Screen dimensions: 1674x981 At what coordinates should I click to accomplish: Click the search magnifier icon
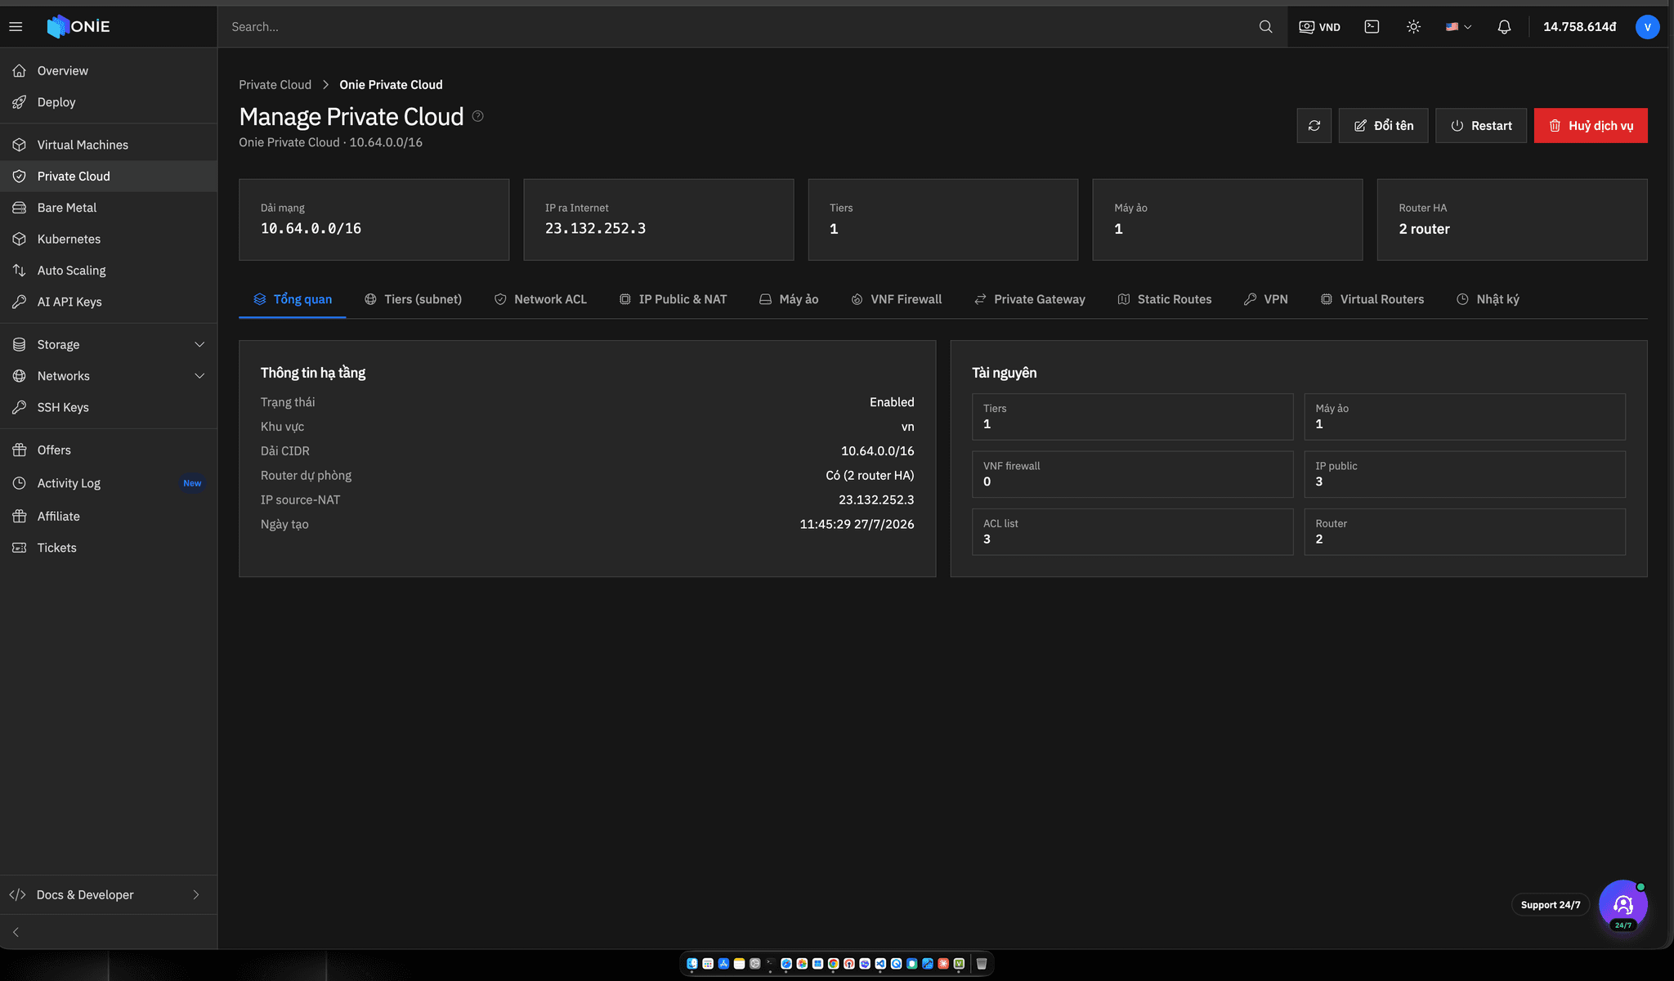point(1265,27)
